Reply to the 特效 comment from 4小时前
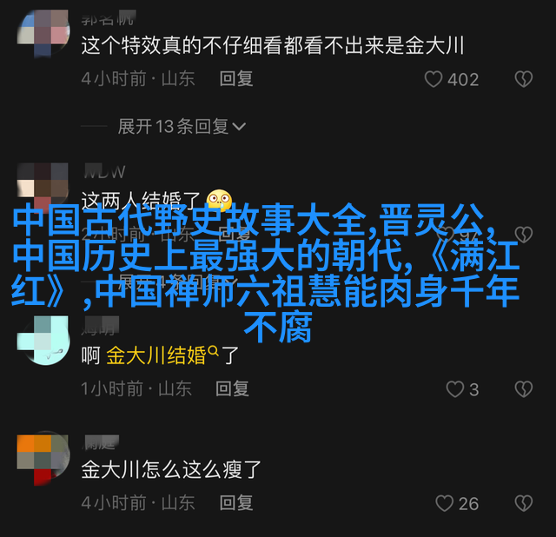Screen dimensions: 556x537 tap(236, 78)
